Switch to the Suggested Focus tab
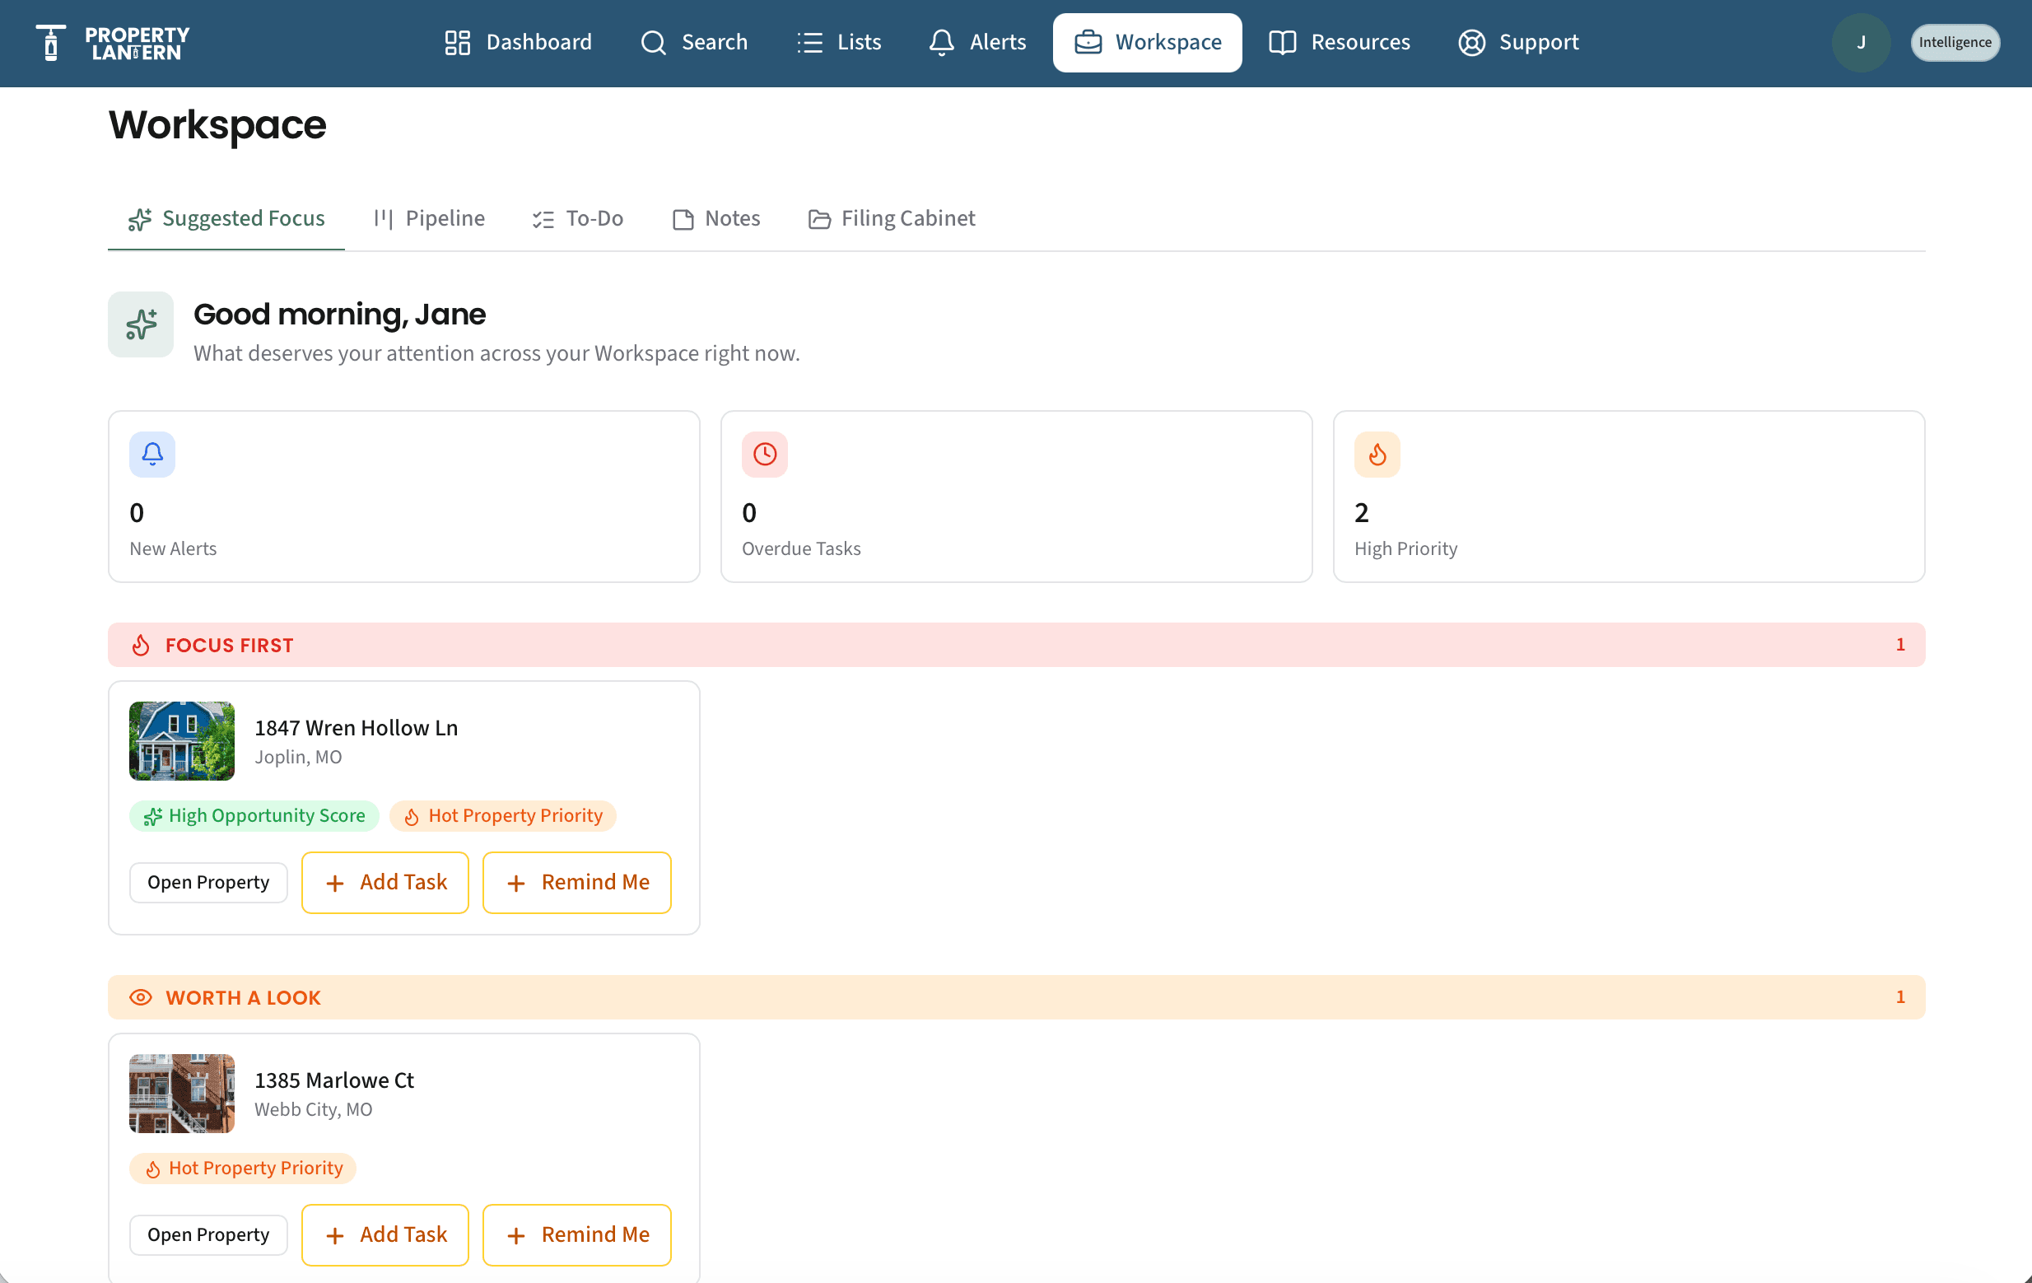2032x1283 pixels. point(226,218)
